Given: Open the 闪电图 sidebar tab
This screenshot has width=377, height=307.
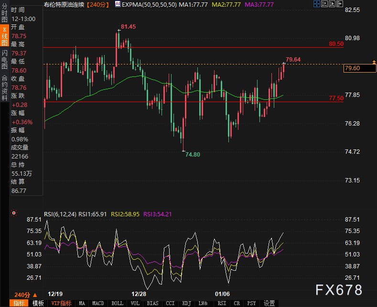Looking at the screenshot, I should pos(4,60).
